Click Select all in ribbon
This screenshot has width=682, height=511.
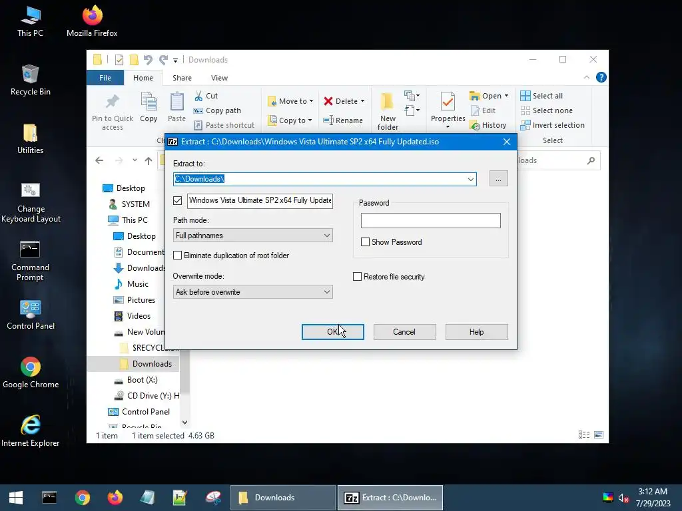[541, 96]
